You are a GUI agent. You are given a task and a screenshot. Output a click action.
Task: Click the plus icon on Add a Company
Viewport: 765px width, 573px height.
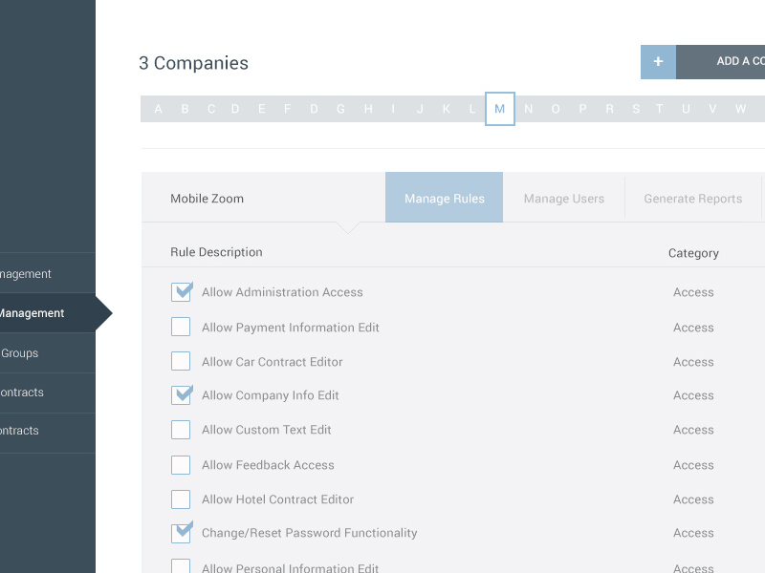click(657, 61)
